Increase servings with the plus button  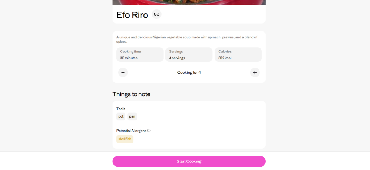click(x=255, y=72)
